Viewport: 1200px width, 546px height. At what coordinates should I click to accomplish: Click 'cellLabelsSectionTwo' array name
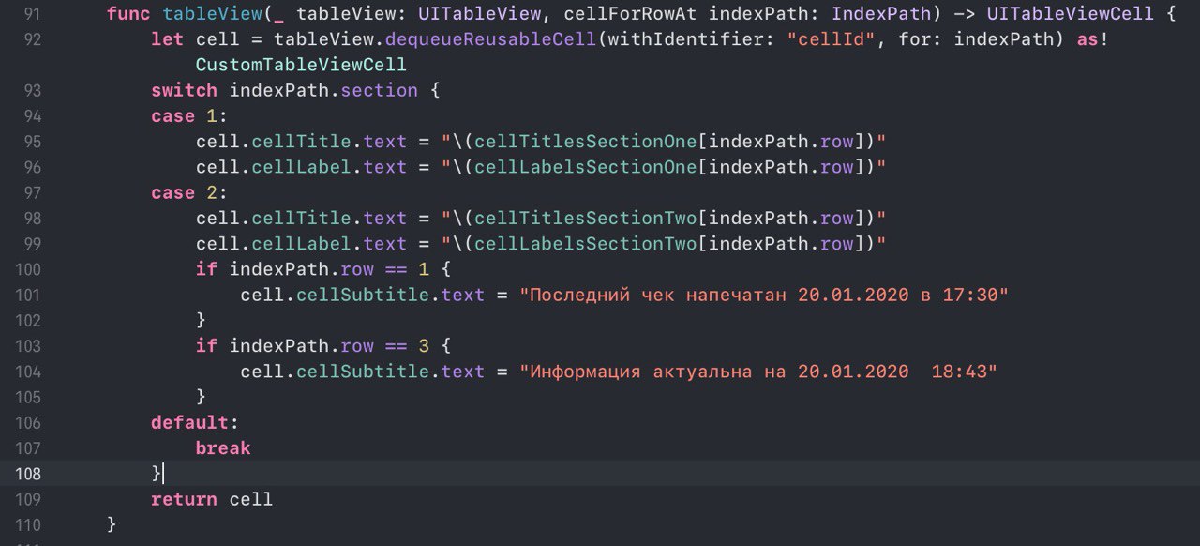[x=586, y=244]
